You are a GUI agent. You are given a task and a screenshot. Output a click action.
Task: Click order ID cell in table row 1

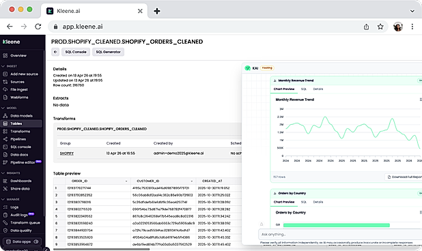pos(98,188)
